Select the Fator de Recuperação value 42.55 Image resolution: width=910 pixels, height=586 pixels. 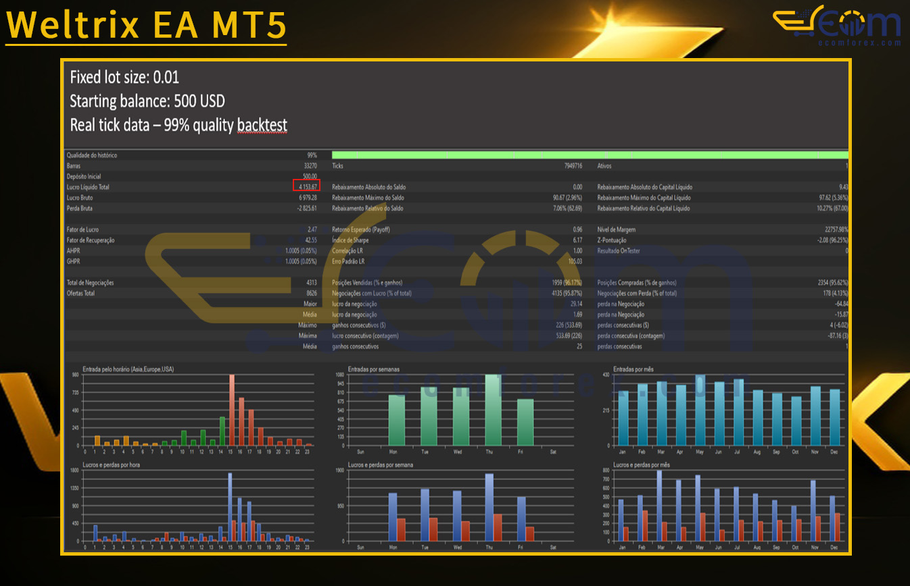point(312,240)
